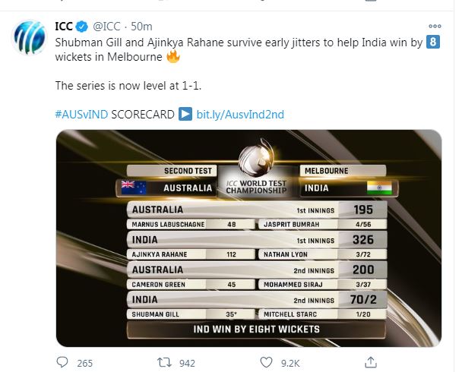This screenshot has width=462, height=372.
Task: Click the 265 replies count
Action: point(85,363)
